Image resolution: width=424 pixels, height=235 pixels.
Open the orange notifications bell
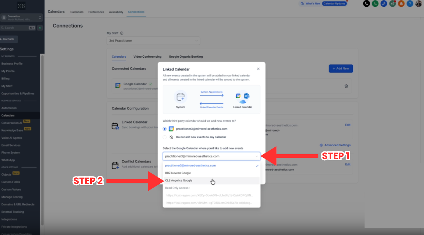point(401,3)
